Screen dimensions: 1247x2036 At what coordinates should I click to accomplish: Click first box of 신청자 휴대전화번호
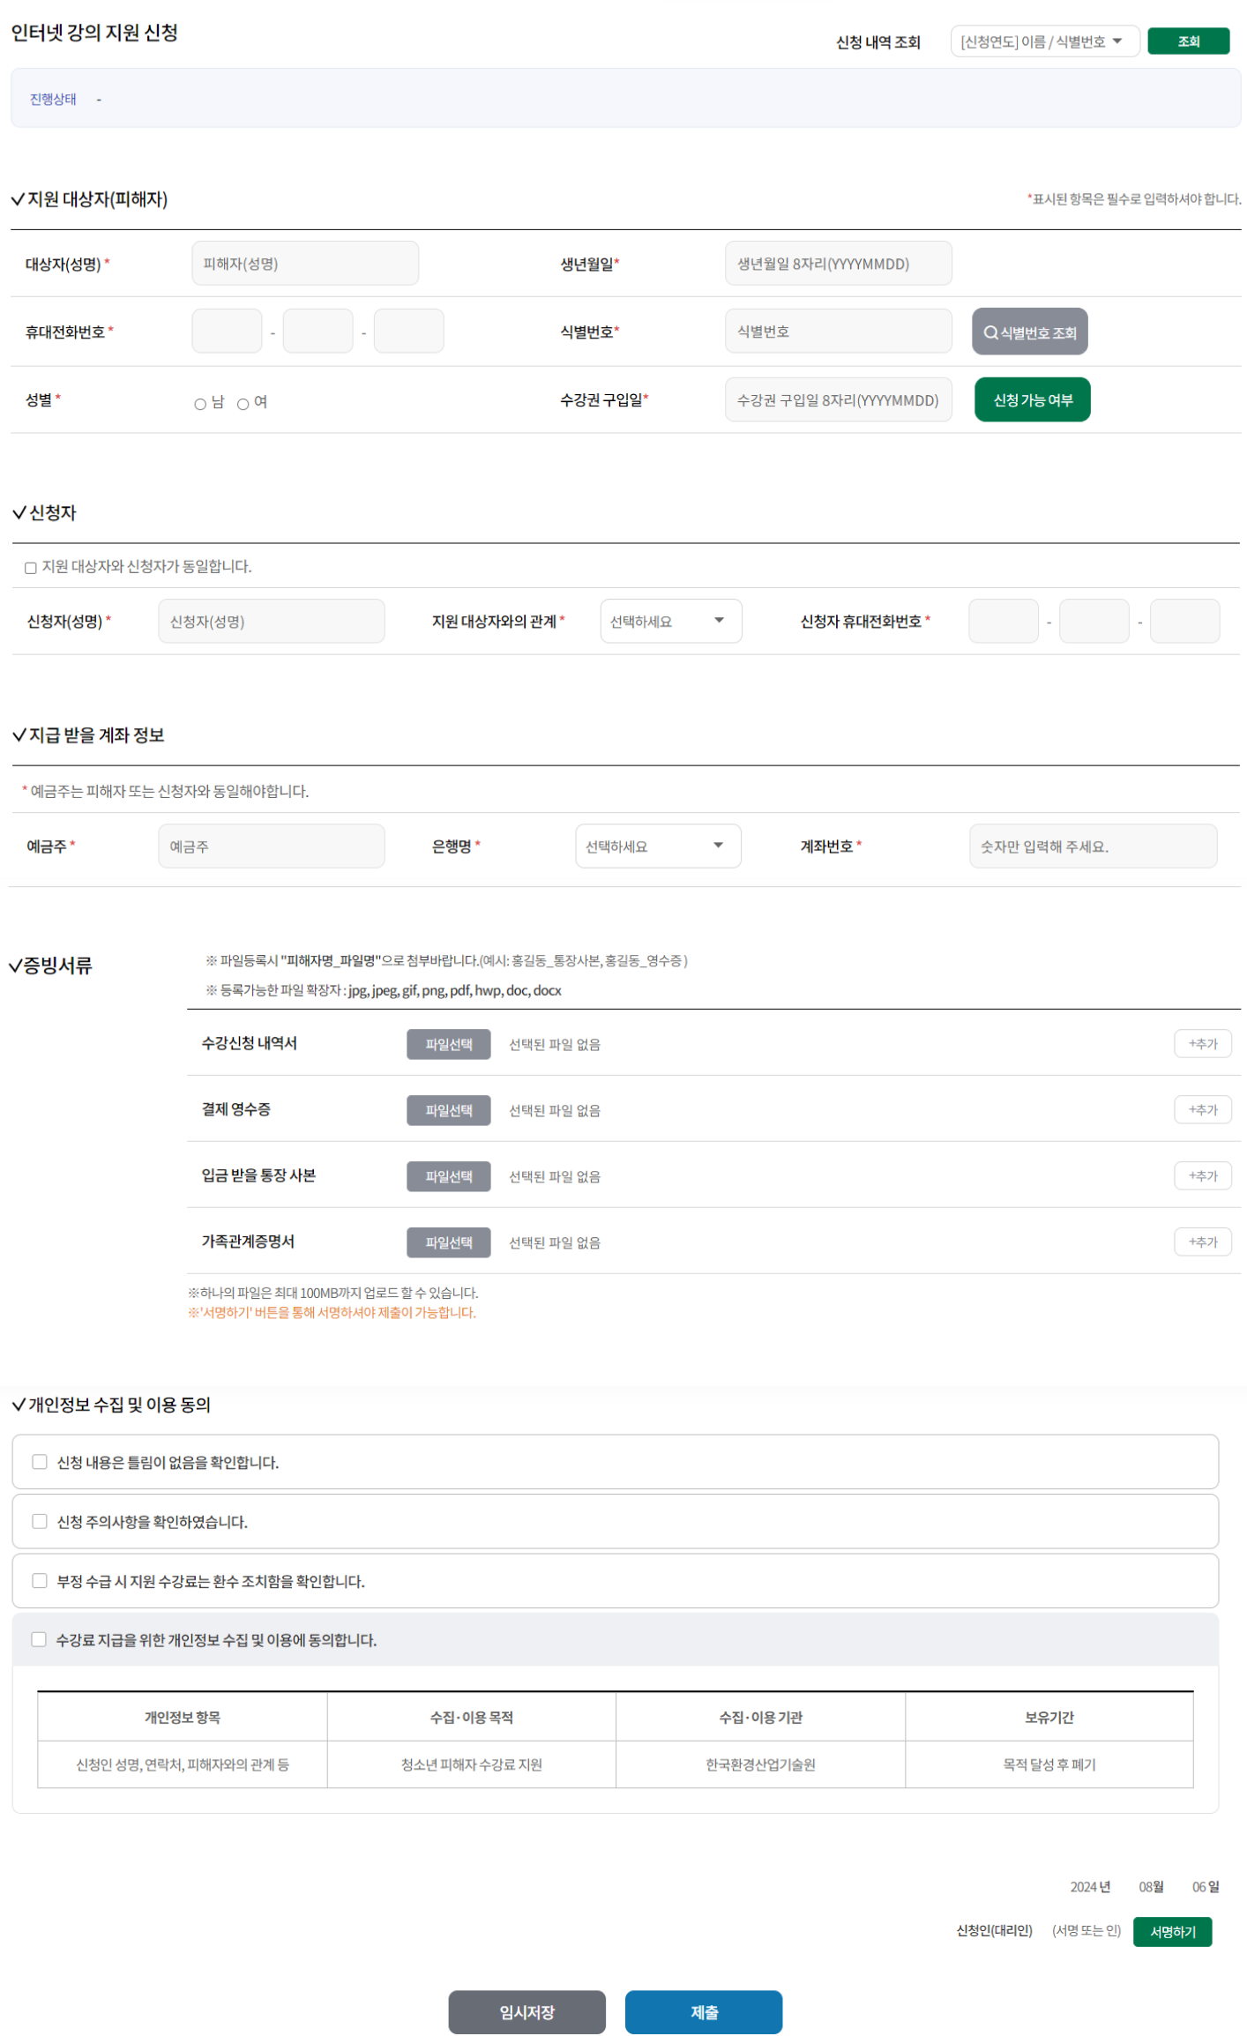click(x=1003, y=622)
